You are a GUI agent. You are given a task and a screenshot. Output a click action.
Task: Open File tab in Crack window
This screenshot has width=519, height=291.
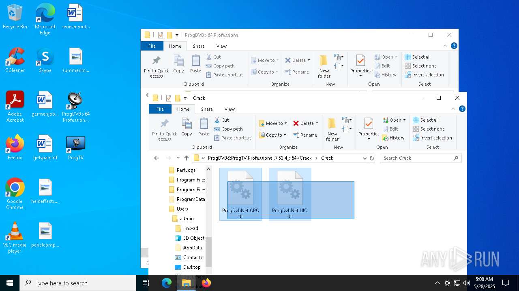click(160, 109)
